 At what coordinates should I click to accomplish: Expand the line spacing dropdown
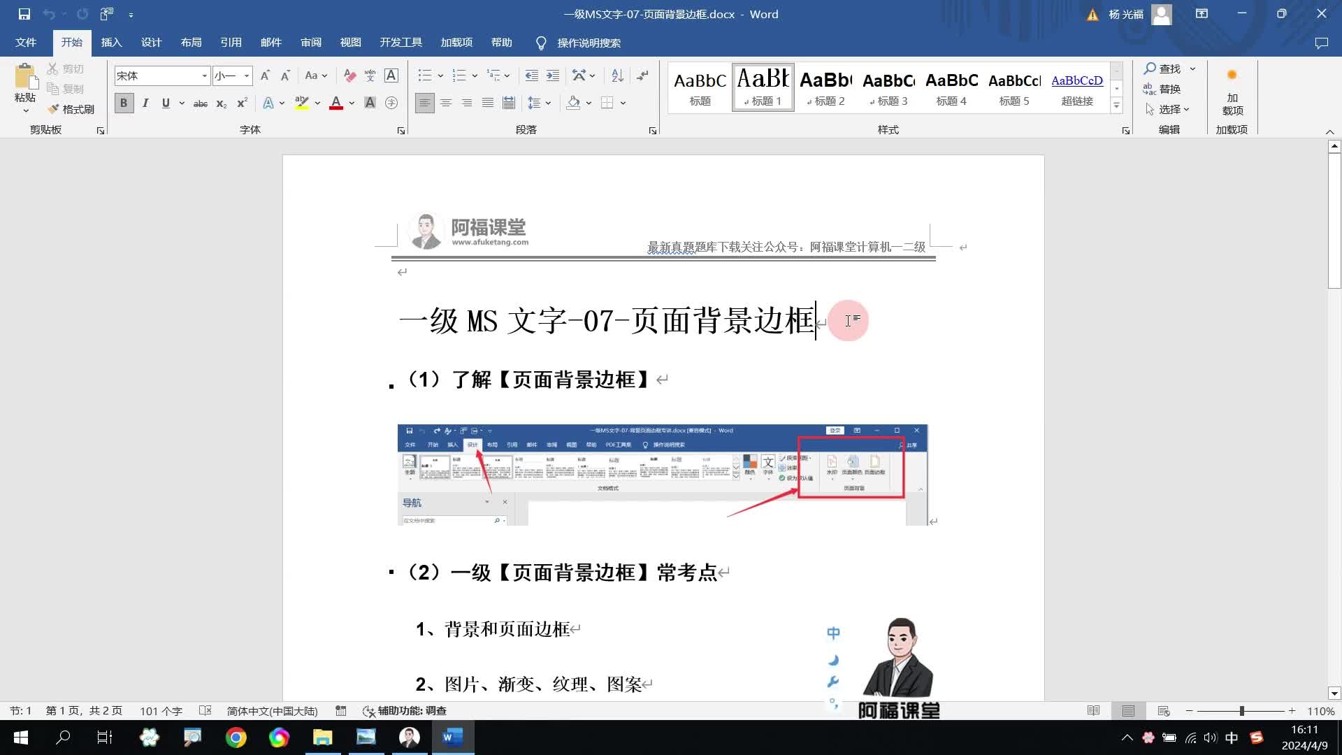pyautogui.click(x=540, y=103)
